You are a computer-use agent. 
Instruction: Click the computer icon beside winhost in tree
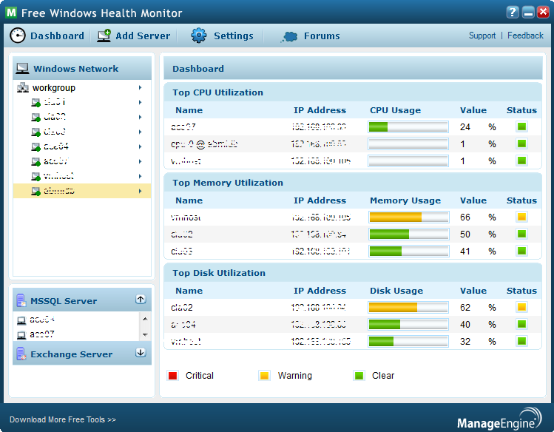click(36, 176)
